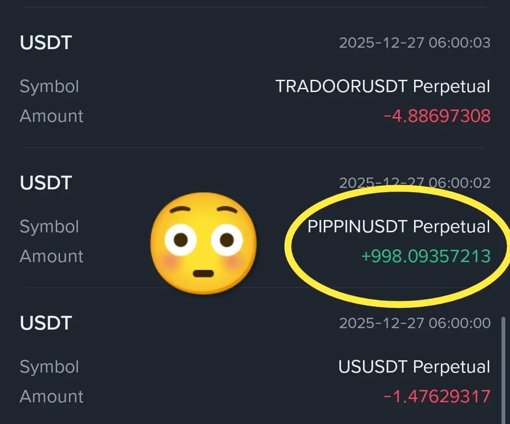Click the flushed face emoji sticker
Image resolution: width=510 pixels, height=424 pixels.
pyautogui.click(x=204, y=243)
